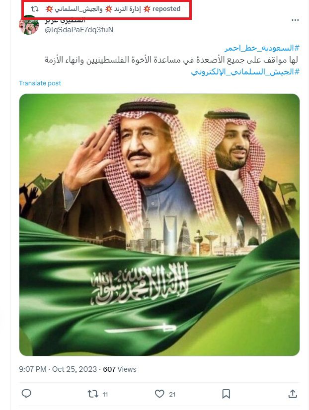Click the author's display name
This screenshot has width=309, height=410.
click(65, 20)
